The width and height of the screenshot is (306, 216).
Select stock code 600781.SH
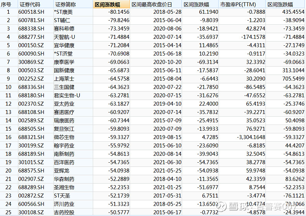coord(31,21)
